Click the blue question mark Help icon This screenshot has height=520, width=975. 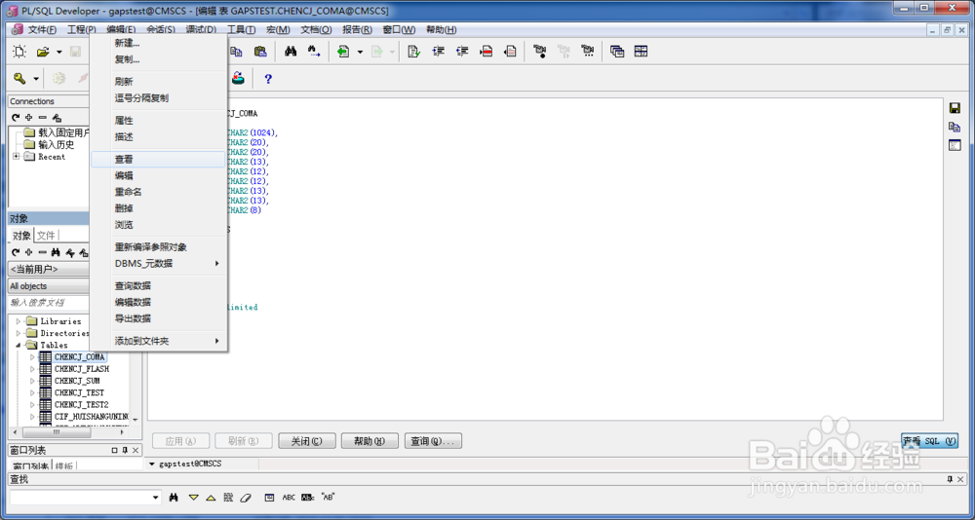268,78
